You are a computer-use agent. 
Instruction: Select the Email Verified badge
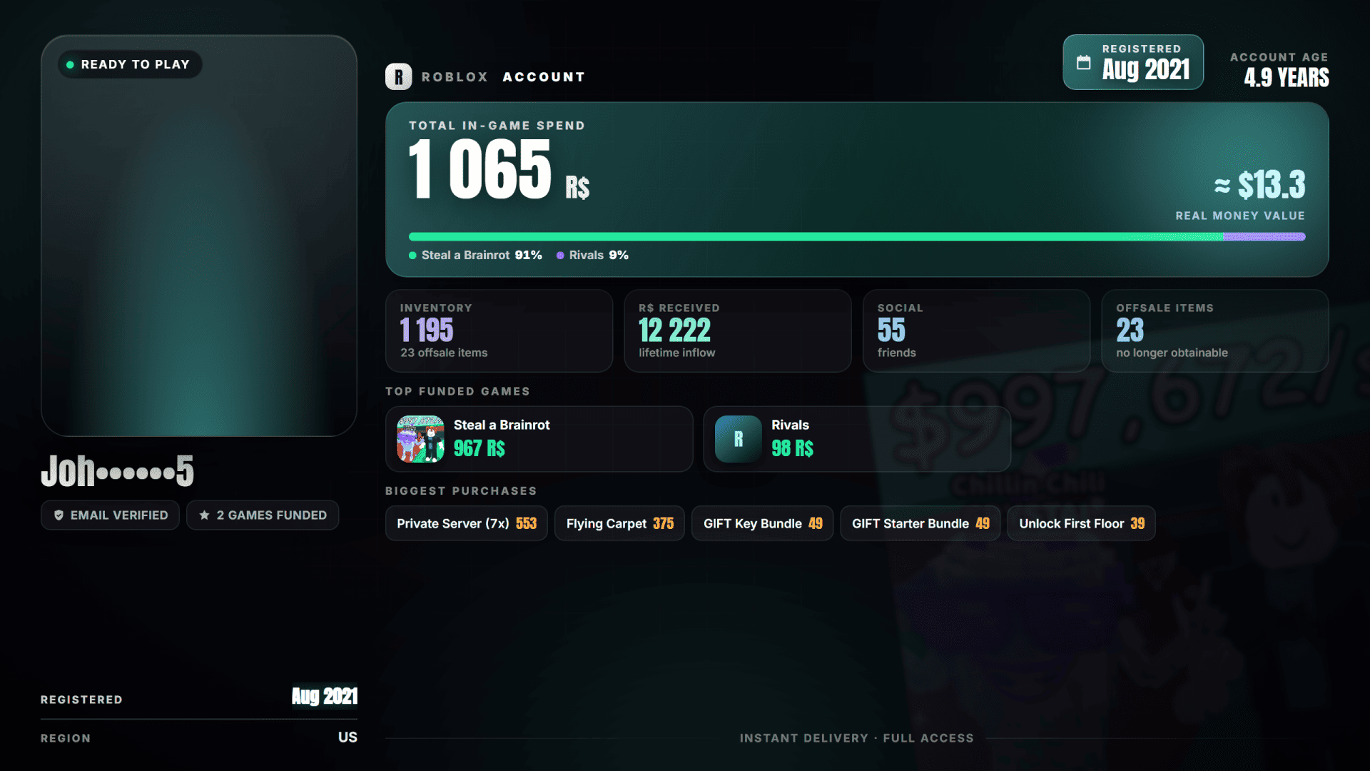click(x=110, y=515)
